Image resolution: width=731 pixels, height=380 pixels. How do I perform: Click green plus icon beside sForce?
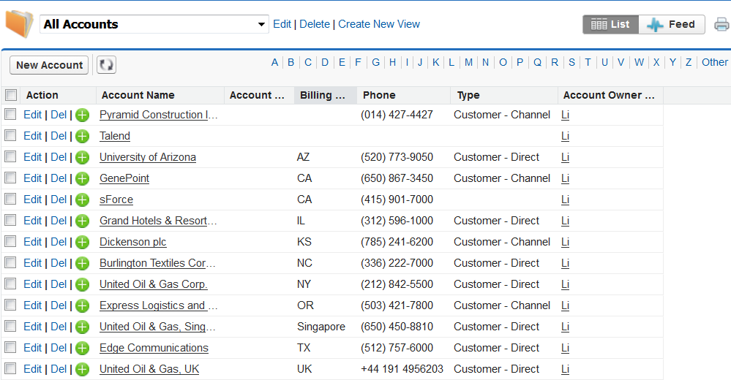coord(83,199)
